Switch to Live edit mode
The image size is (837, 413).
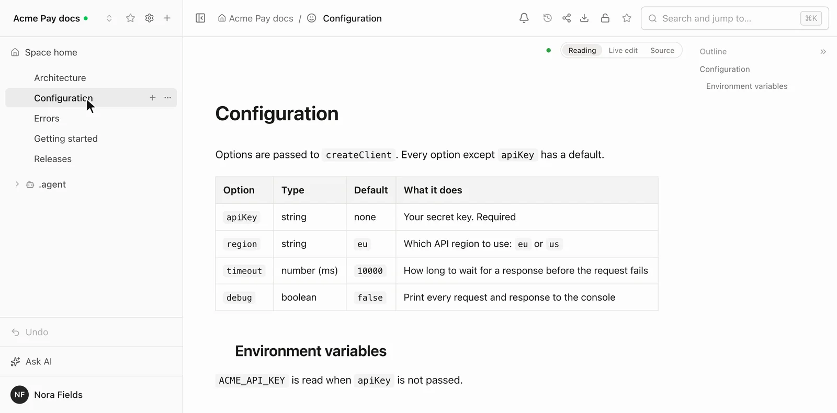click(x=623, y=51)
